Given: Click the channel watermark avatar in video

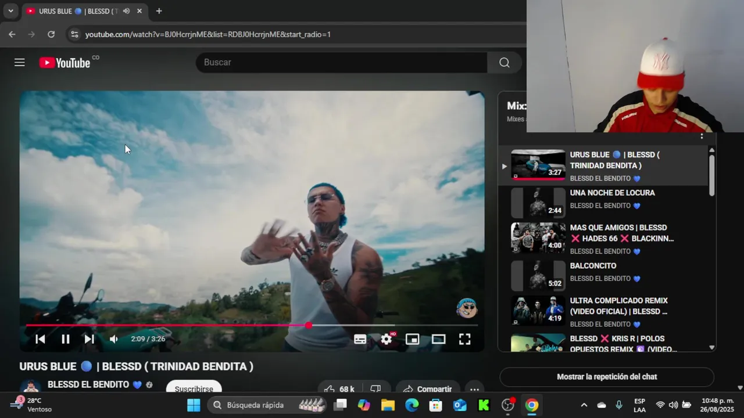Looking at the screenshot, I should [466, 308].
